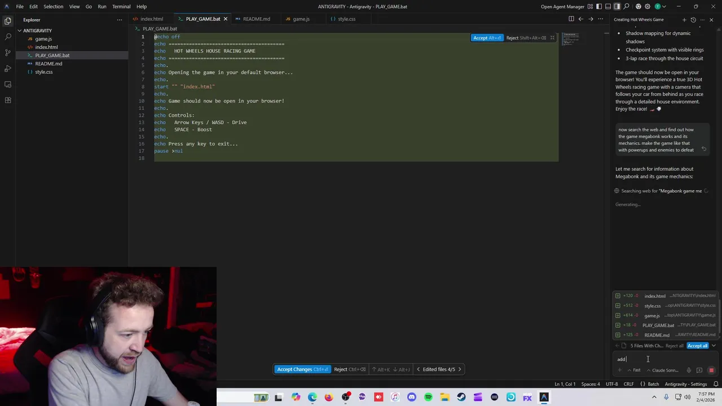The height and width of the screenshot is (406, 722).
Task: Accept the inline diff with Alt+Enter button
Action: 487,38
